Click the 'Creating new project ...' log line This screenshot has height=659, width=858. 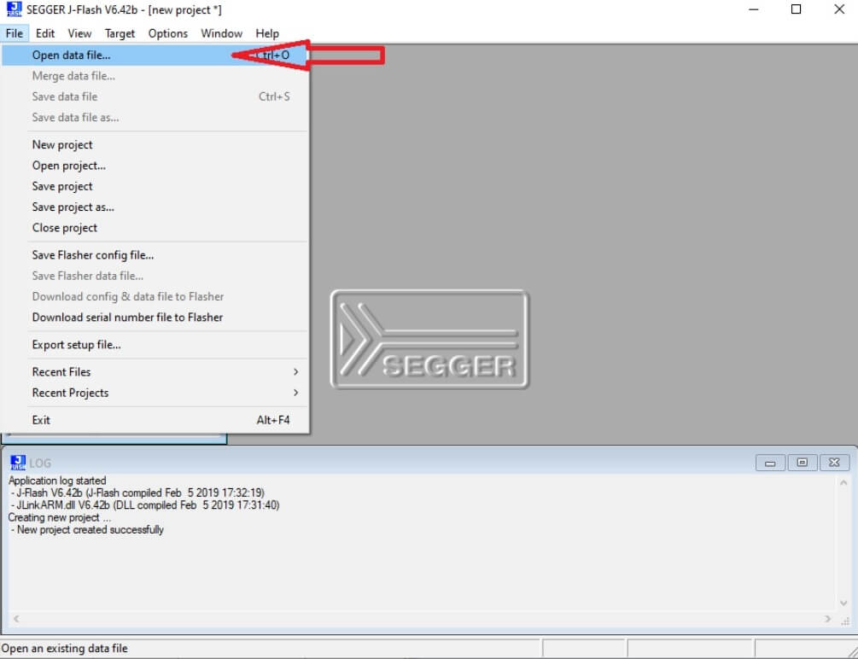[x=60, y=518]
